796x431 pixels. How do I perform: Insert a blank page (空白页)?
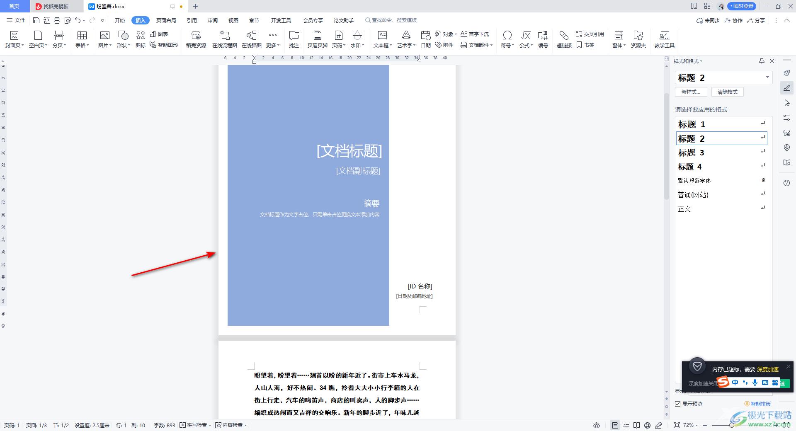click(x=38, y=39)
